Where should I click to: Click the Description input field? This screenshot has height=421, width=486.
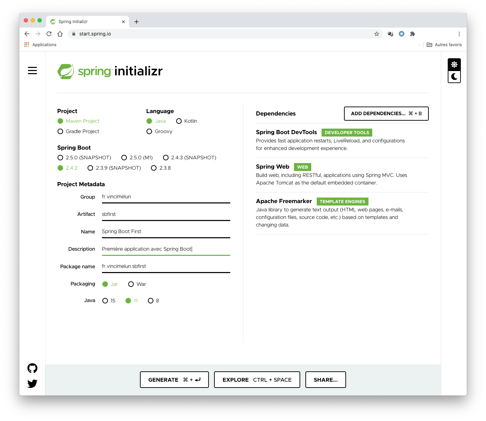[166, 249]
